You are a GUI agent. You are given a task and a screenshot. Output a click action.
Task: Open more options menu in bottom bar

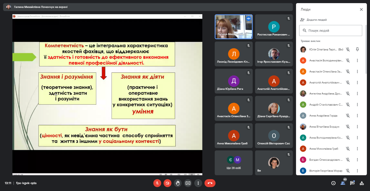[x=198, y=183]
